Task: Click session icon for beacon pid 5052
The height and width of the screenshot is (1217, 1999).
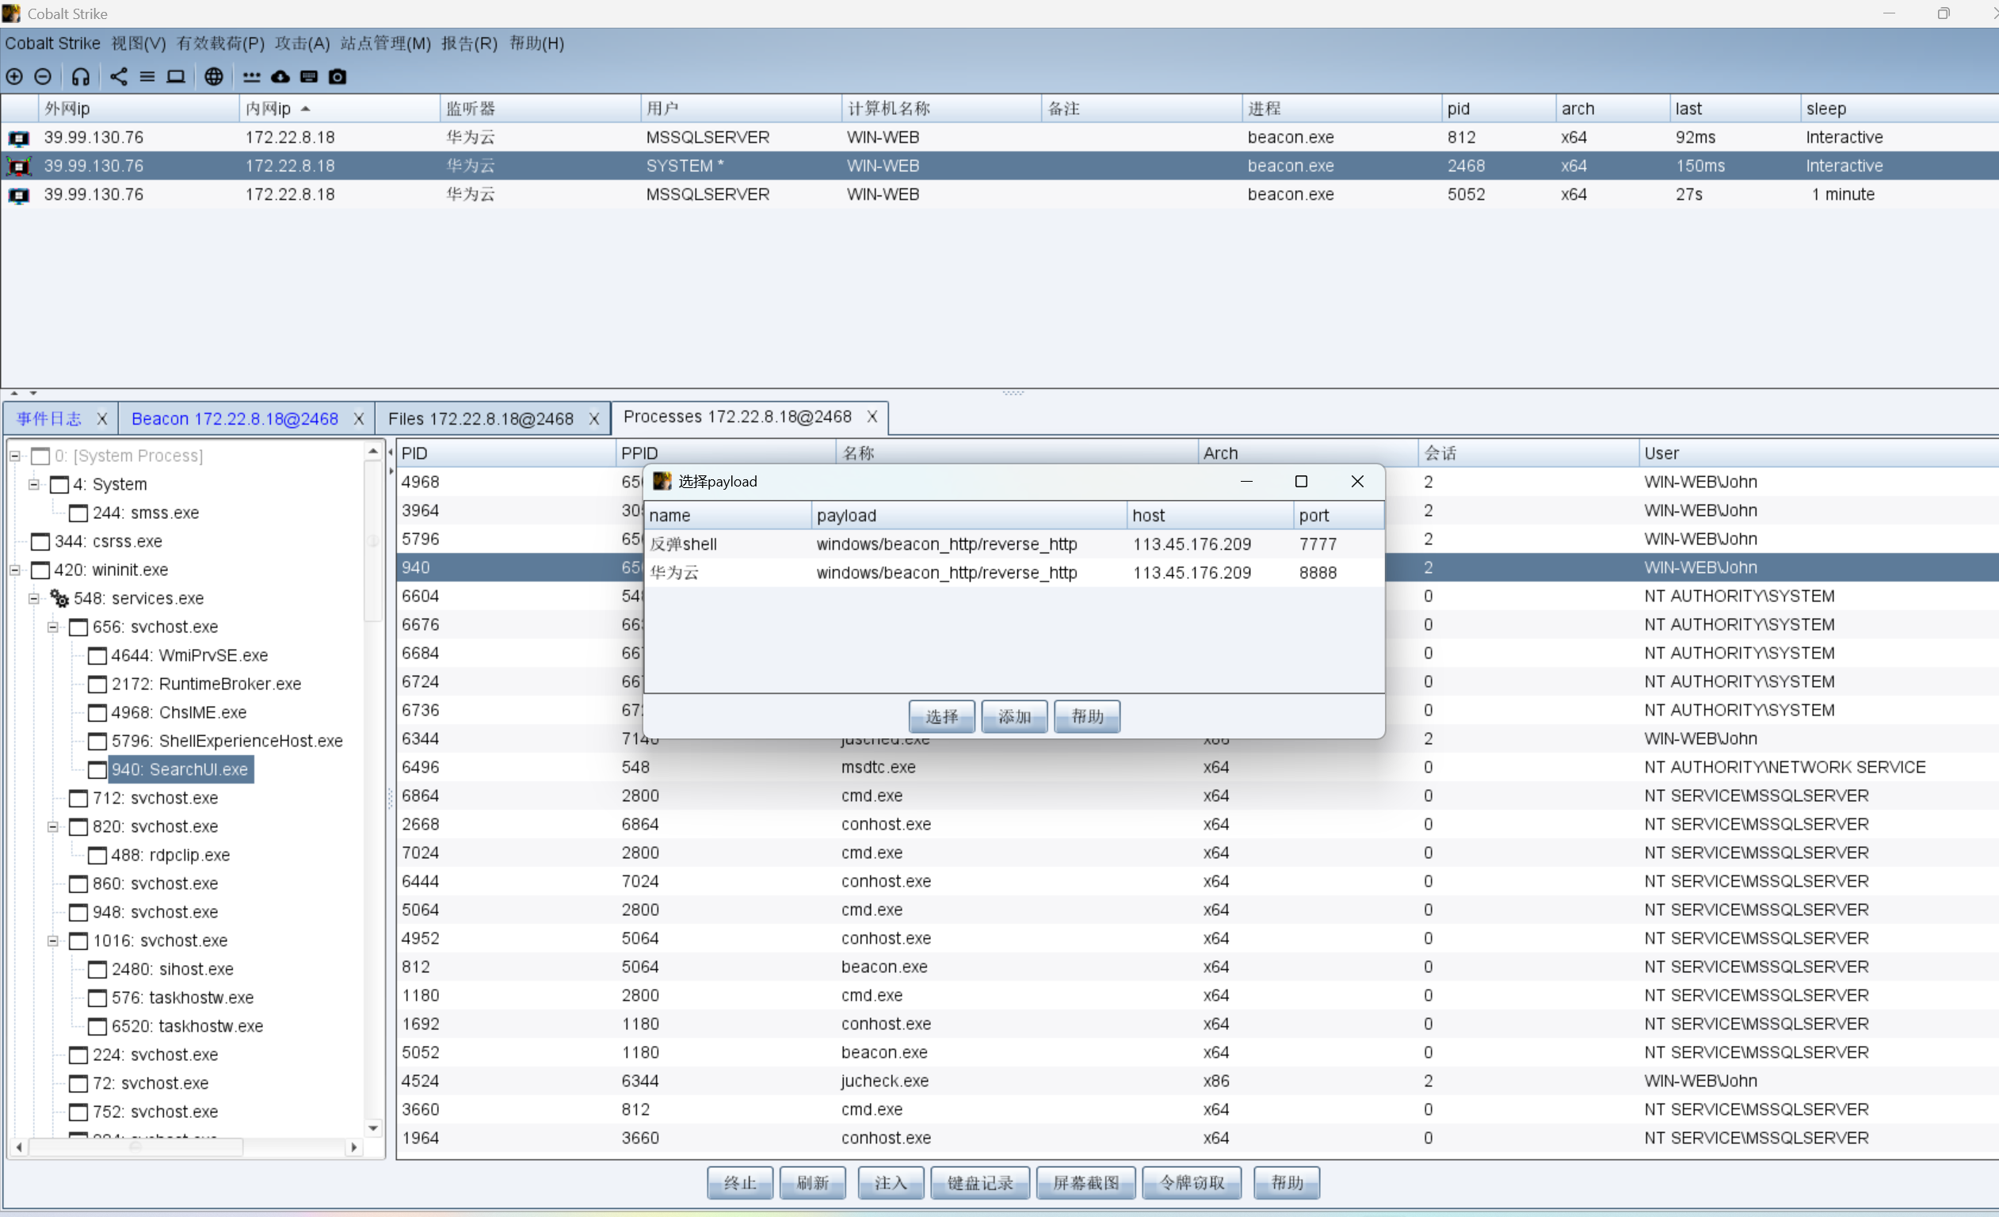Action: [x=19, y=195]
